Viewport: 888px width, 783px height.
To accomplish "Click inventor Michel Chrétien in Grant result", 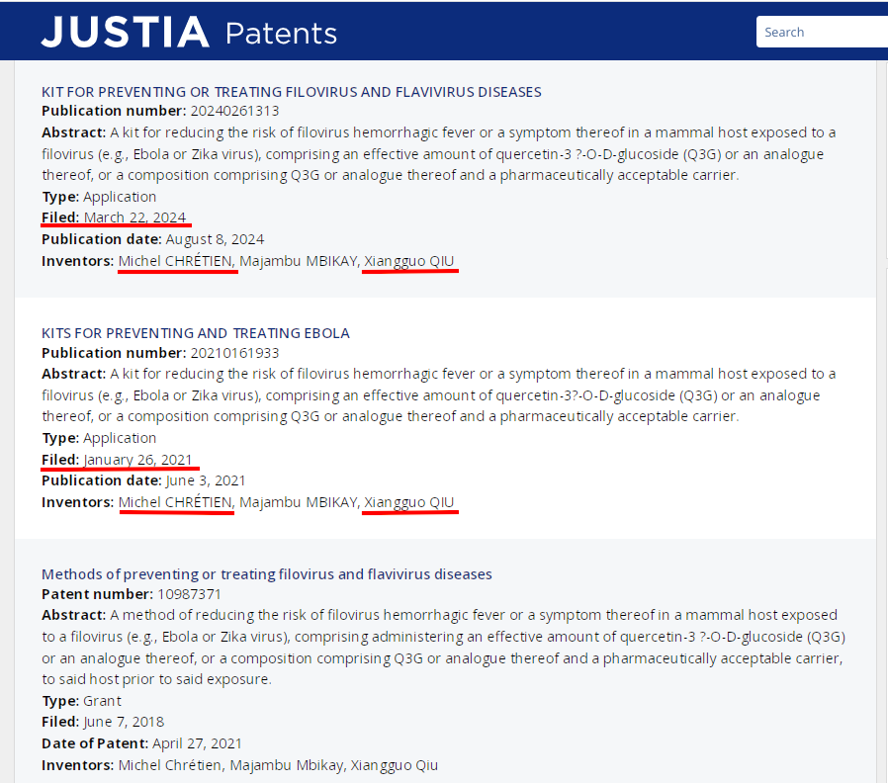I will (x=170, y=765).
